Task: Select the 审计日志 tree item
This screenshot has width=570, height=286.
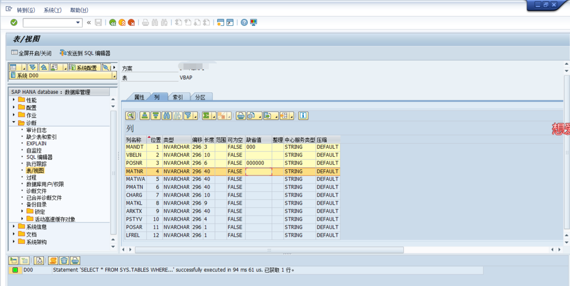Action: (x=37, y=130)
